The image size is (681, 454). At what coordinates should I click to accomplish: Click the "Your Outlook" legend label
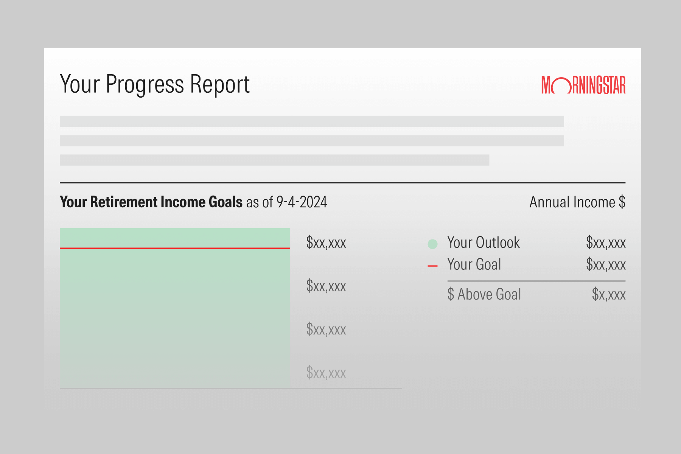[484, 243]
